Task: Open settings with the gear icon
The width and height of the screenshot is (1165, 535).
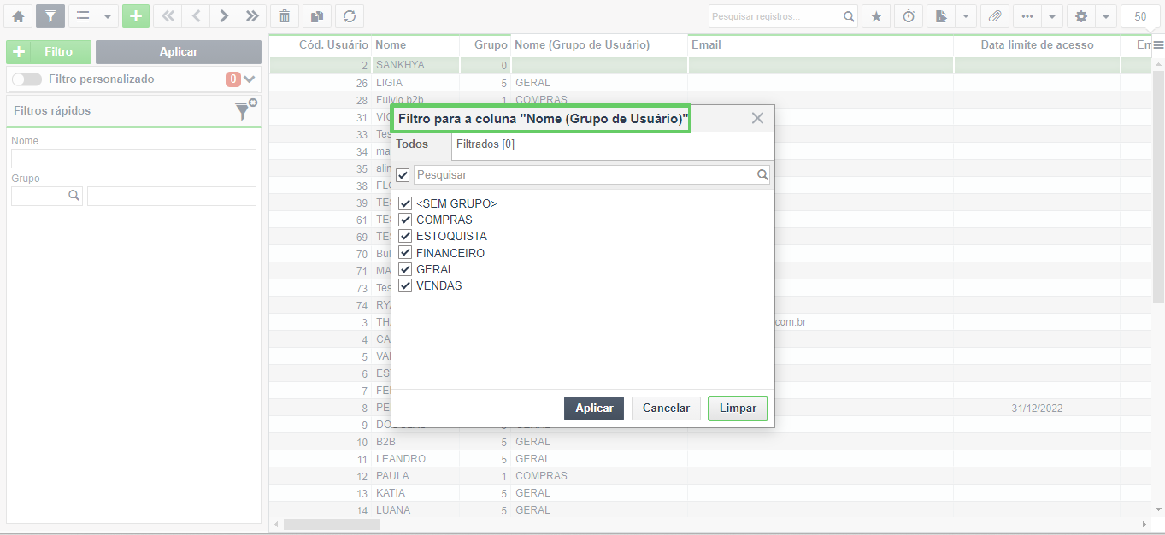Action: 1080,16
